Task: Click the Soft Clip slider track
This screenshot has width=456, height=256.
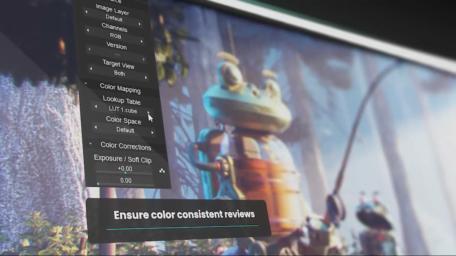Action: coord(126,184)
